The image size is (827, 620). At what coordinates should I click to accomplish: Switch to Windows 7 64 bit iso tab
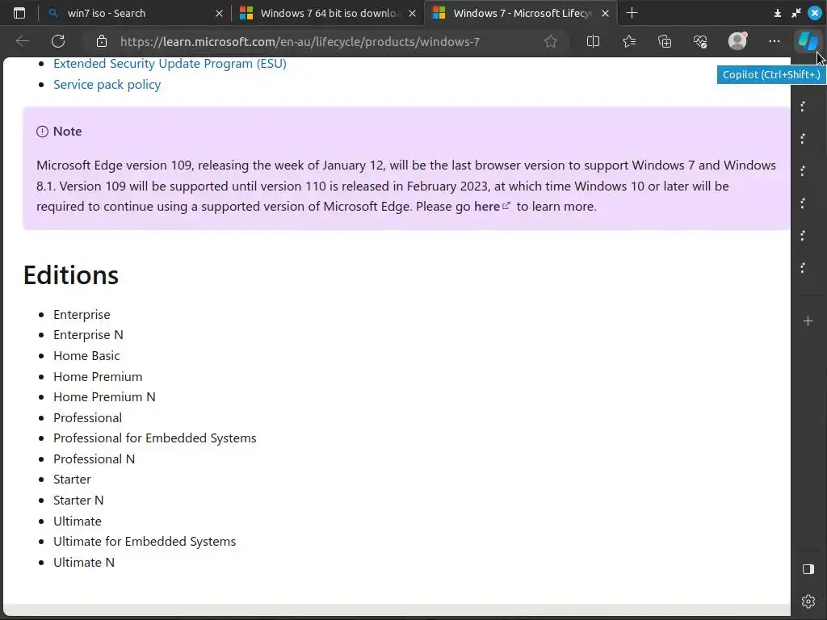pos(327,13)
